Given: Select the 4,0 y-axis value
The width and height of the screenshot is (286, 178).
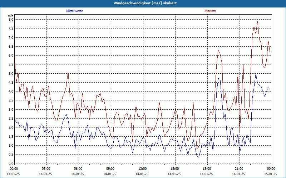Looking at the screenshot, I should click(x=11, y=91).
